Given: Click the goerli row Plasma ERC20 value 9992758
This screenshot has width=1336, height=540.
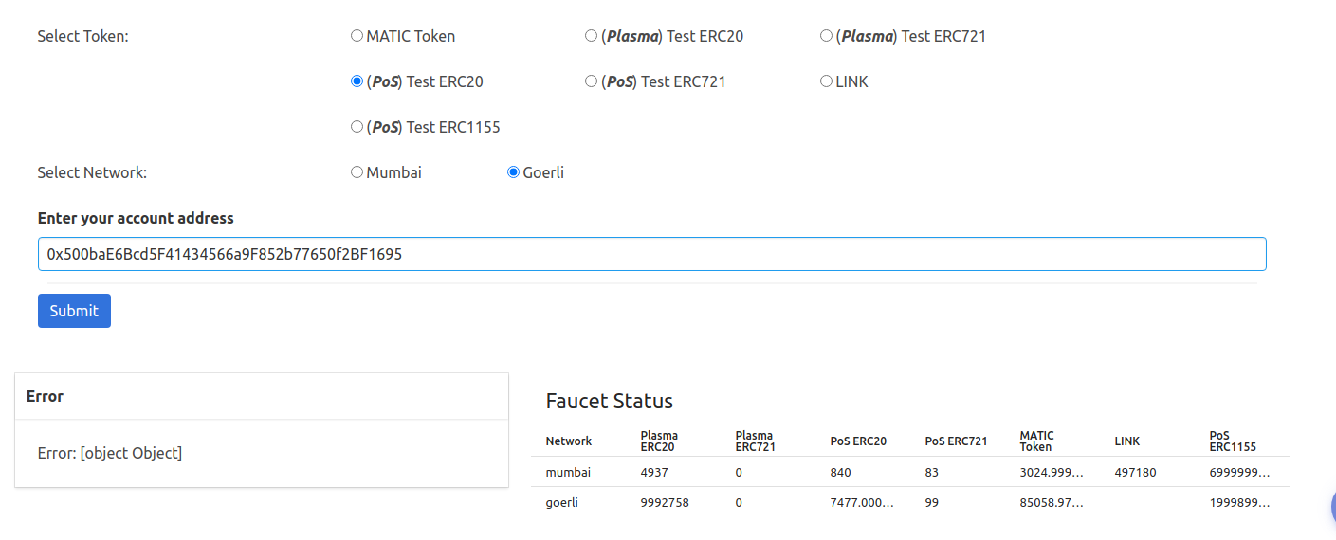Looking at the screenshot, I should point(665,502).
